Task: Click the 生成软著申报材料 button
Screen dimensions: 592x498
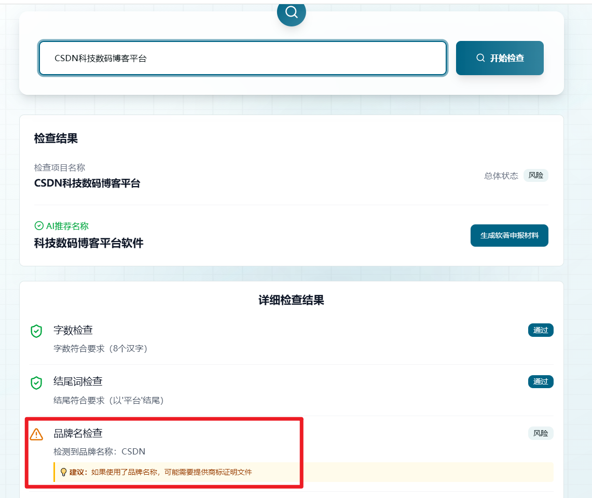Action: tap(509, 236)
